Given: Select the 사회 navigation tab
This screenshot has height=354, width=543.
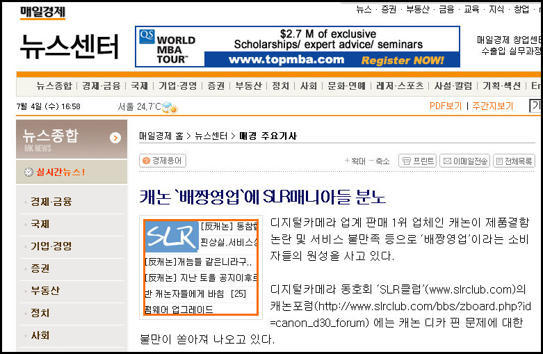Looking at the screenshot, I should point(309,86).
